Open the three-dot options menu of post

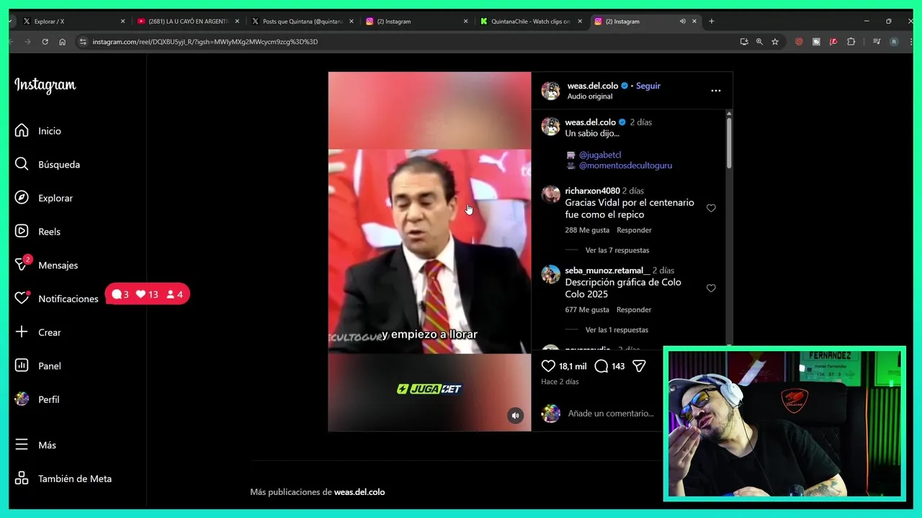pyautogui.click(x=715, y=91)
